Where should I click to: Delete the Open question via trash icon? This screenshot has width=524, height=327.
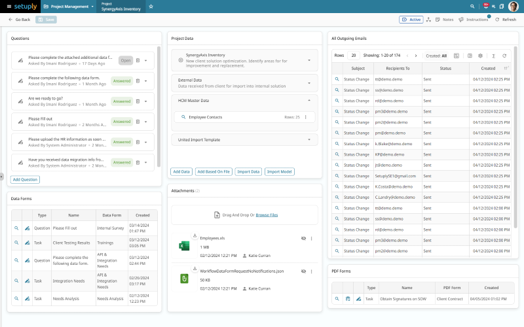138,61
